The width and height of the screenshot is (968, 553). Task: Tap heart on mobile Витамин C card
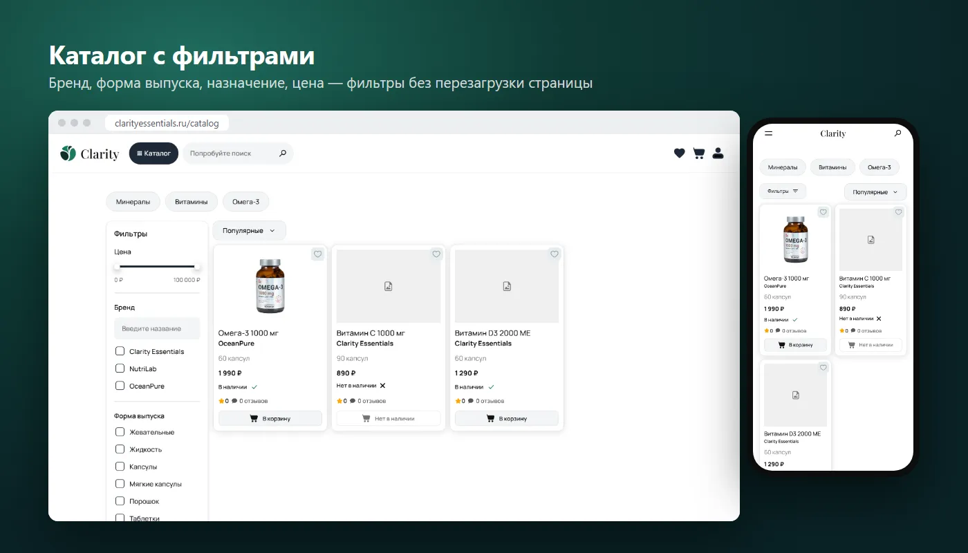pos(898,212)
